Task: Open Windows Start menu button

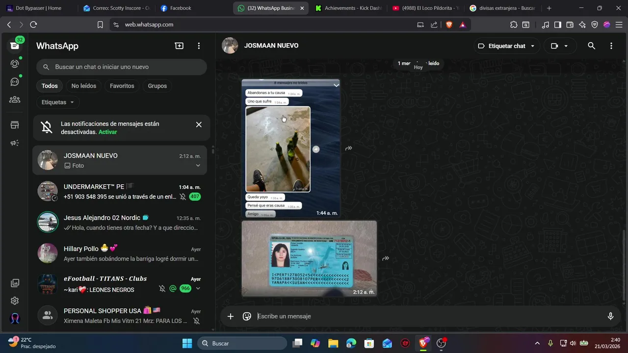Action: 187,343
